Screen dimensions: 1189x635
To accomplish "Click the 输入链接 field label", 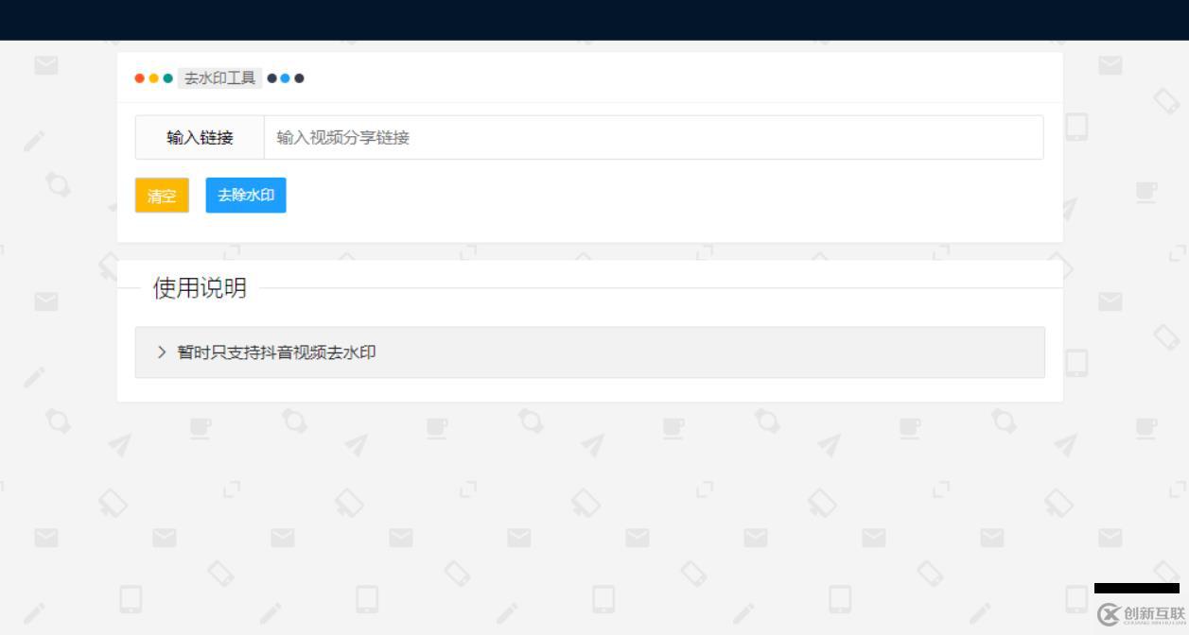I will point(200,138).
